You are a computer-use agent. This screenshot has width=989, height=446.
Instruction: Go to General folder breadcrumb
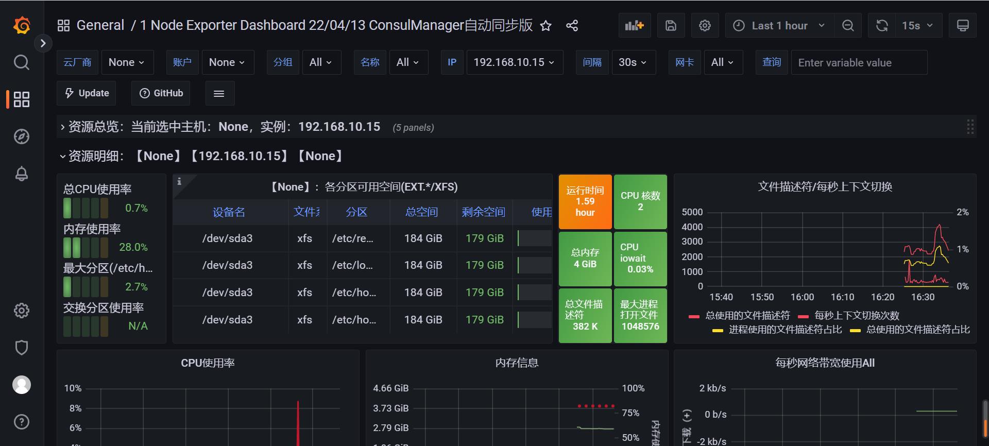100,25
